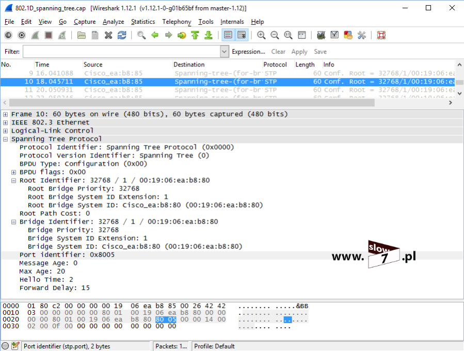Open the File menu
Viewport: 464px width, 351px height.
point(9,22)
